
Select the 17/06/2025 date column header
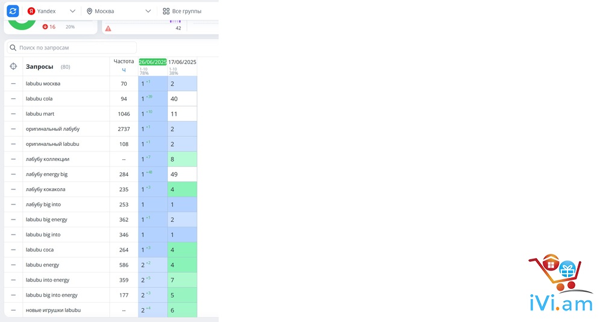coord(182,62)
